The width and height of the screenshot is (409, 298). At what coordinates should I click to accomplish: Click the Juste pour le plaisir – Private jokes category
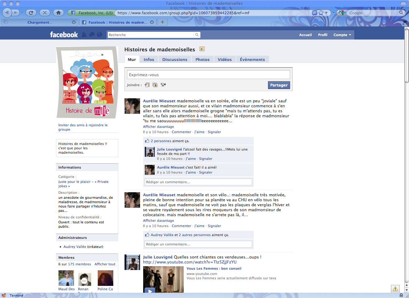(x=83, y=184)
